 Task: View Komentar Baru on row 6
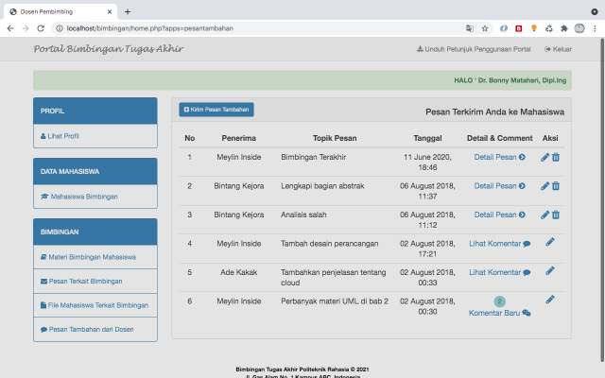pos(500,312)
